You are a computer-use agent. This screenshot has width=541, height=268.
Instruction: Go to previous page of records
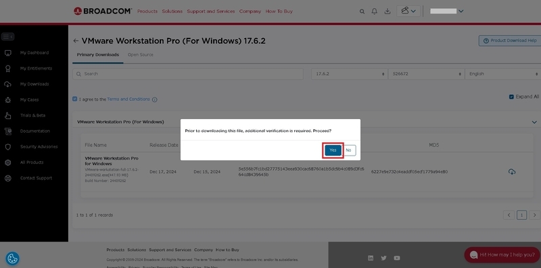click(509, 215)
